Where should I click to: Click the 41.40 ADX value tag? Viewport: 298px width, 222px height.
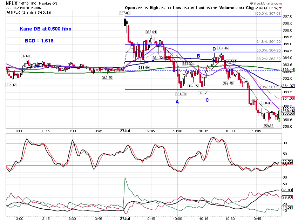point(287,190)
